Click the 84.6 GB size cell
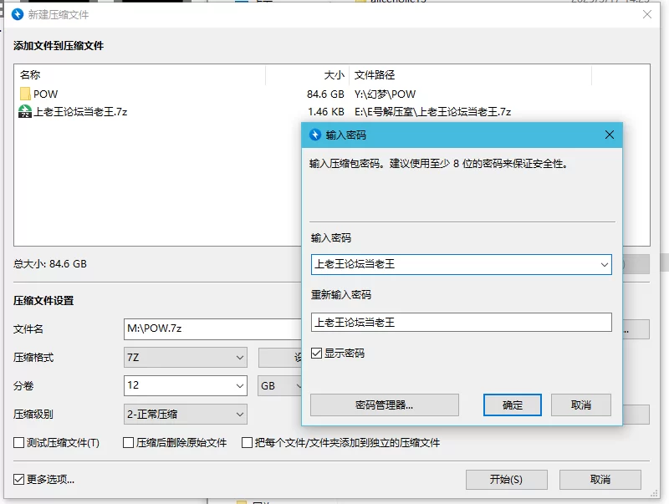The height and width of the screenshot is (504, 669). (x=325, y=94)
